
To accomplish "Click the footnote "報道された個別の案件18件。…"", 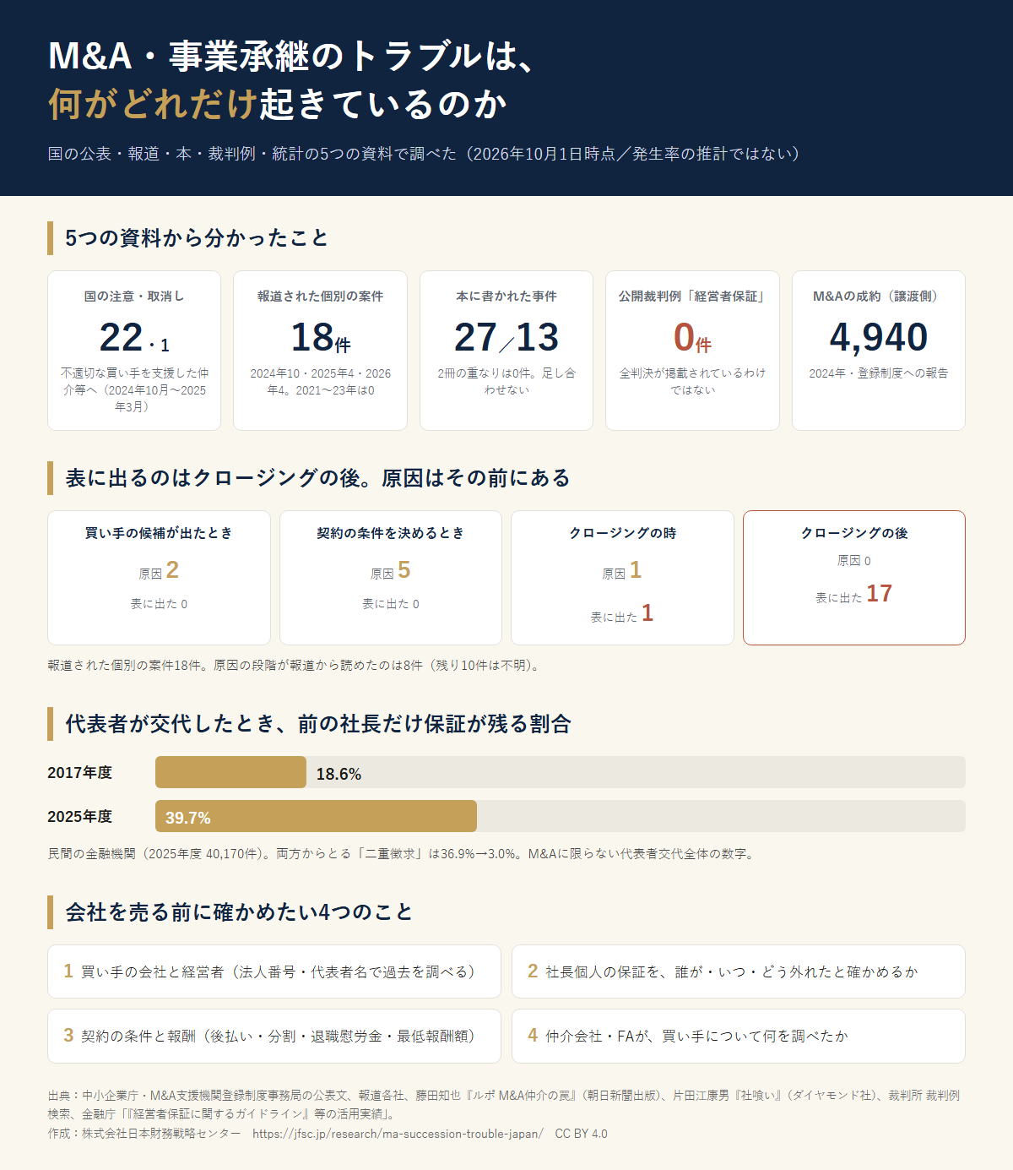I will 295,666.
